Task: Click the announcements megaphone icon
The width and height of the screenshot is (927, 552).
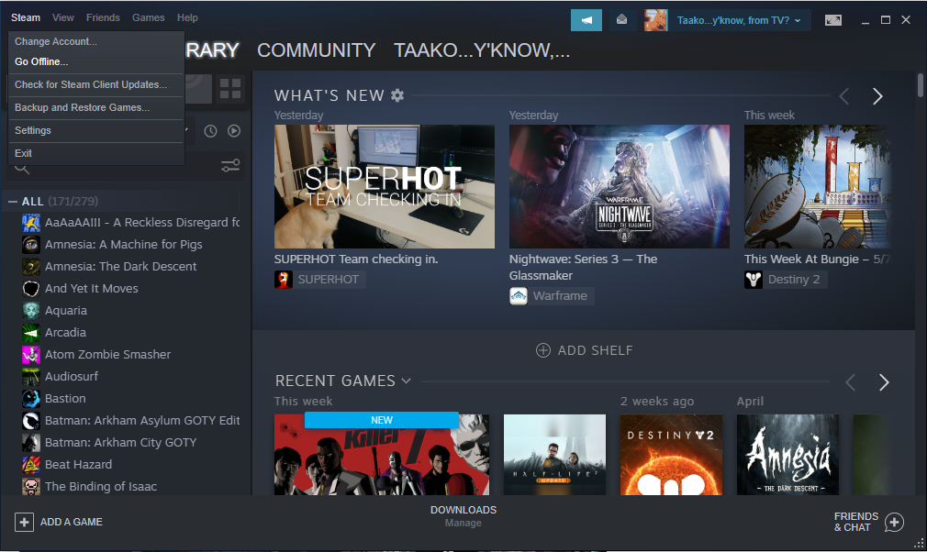Action: [586, 20]
